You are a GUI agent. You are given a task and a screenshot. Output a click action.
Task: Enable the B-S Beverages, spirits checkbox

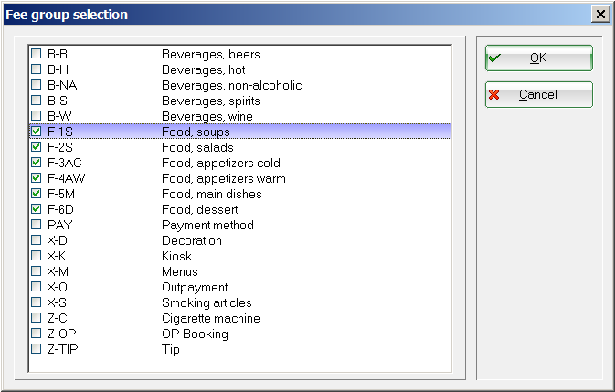[37, 101]
